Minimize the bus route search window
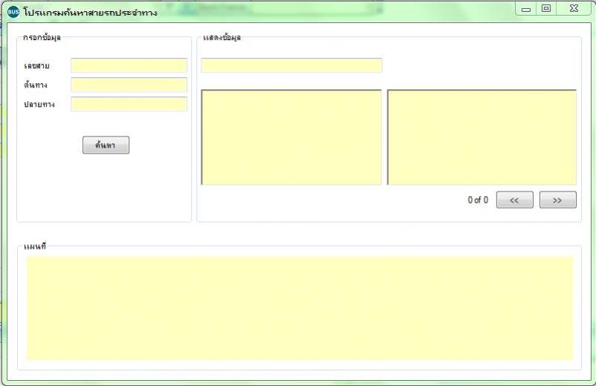The image size is (596, 386). tap(526, 9)
